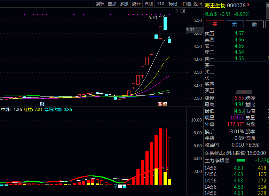Toggle the side panel layout icon
Image resolution: width=269 pixels, height=196 pixels.
click(183, 11)
